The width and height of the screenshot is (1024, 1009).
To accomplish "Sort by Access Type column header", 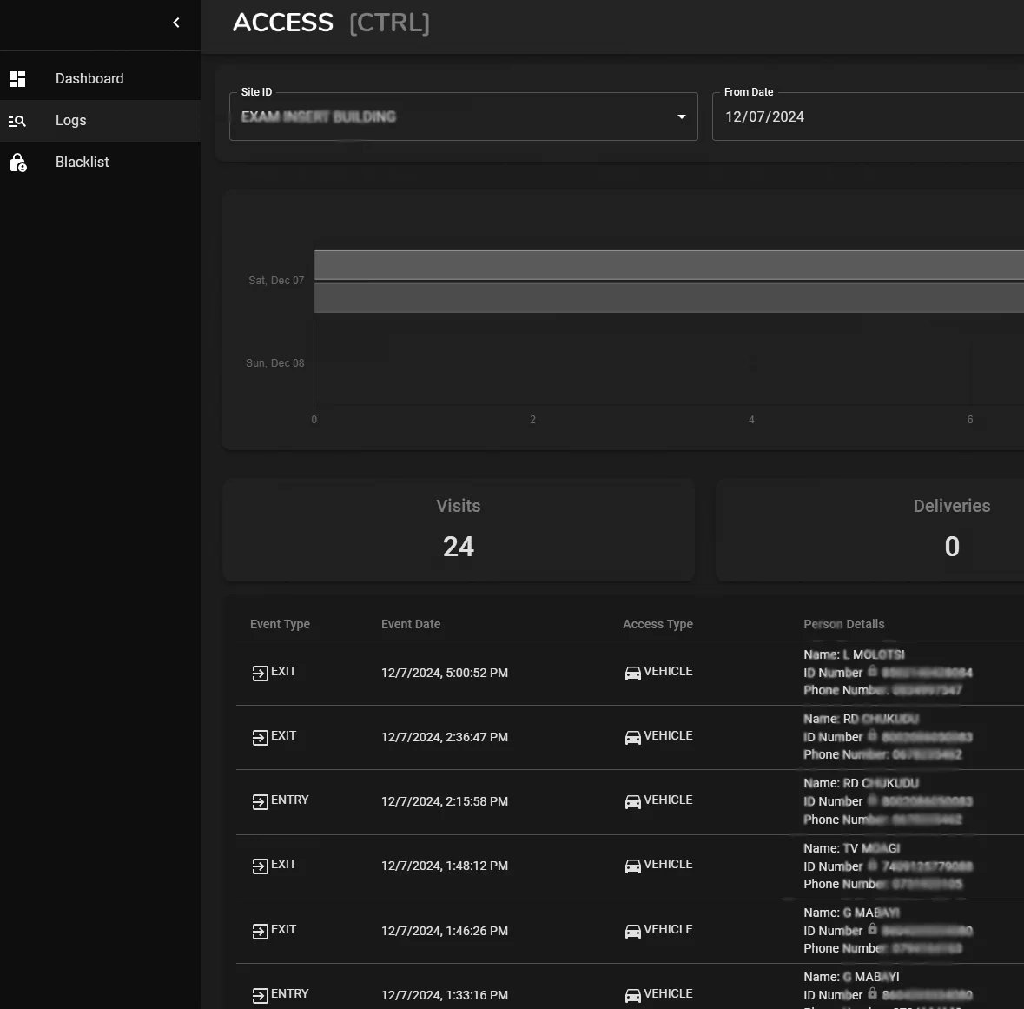I will [657, 624].
